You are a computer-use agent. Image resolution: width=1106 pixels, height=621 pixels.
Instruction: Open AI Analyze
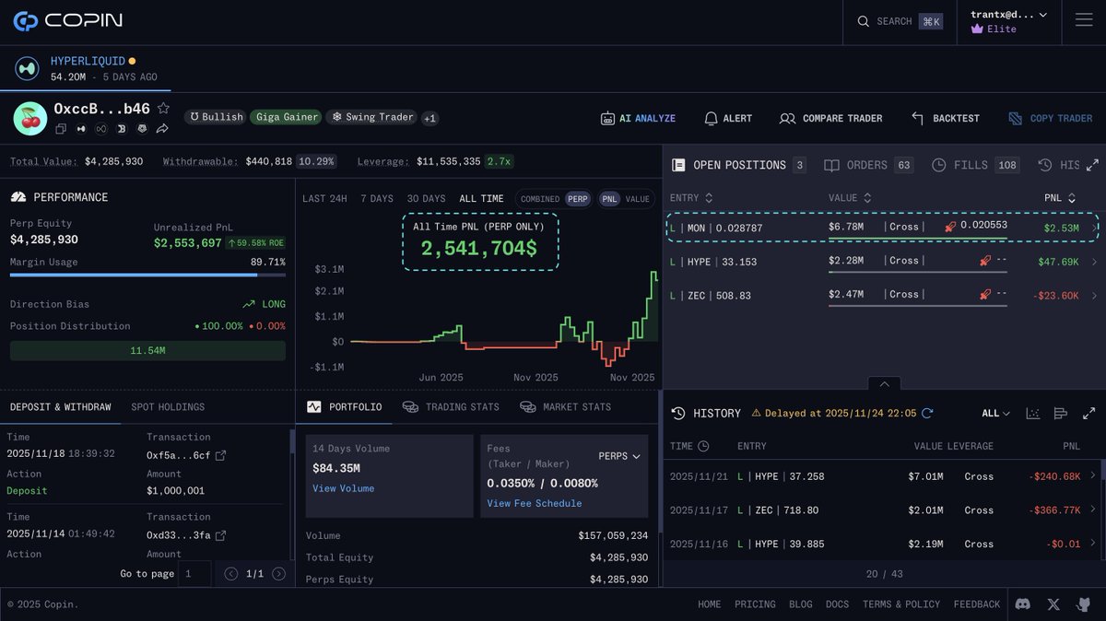[x=638, y=118]
